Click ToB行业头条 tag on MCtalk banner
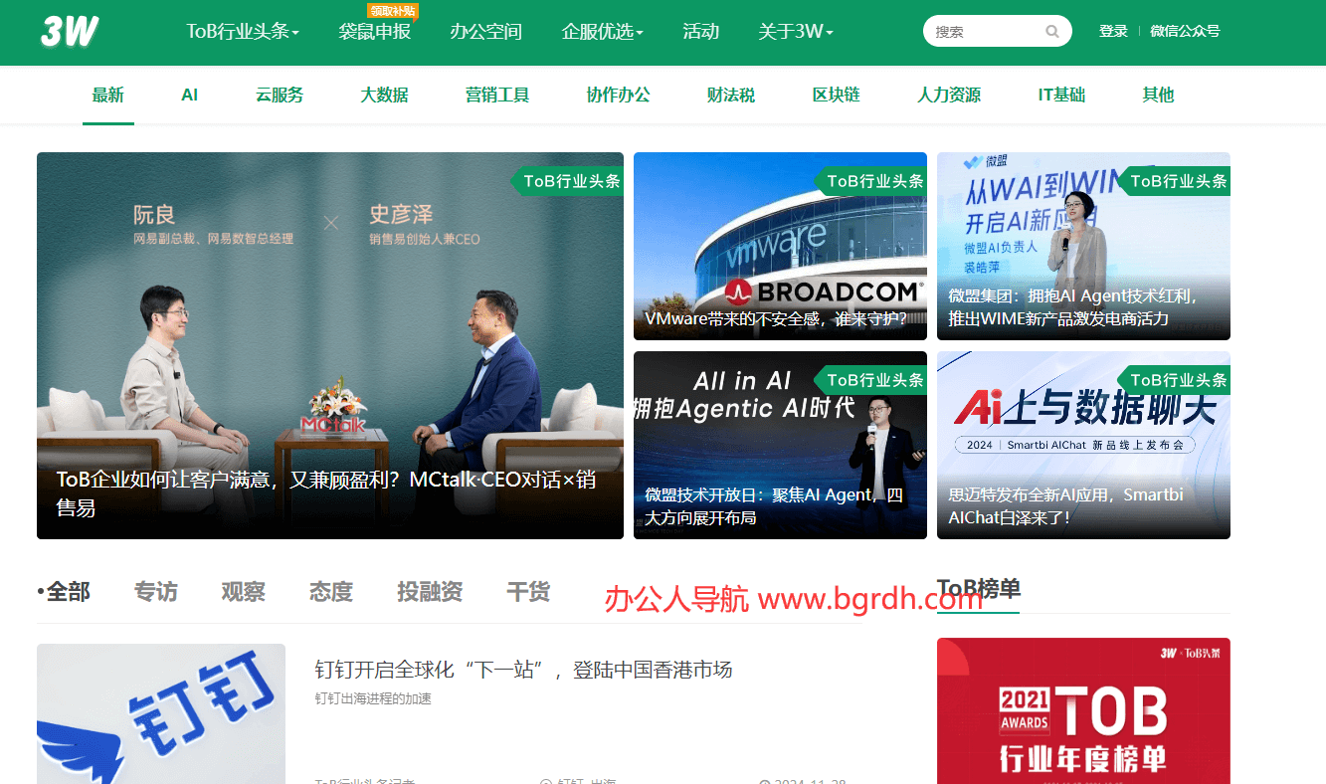 (x=570, y=181)
